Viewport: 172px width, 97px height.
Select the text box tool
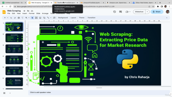pos(36,18)
